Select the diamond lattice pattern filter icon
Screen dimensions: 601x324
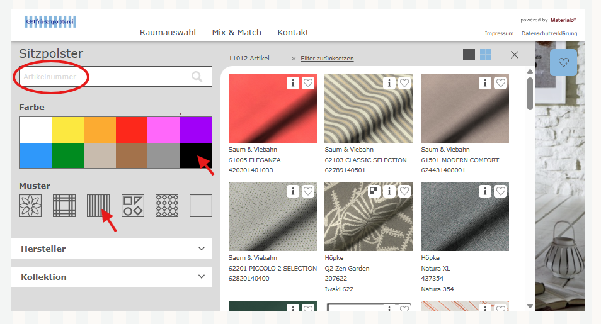pos(167,206)
